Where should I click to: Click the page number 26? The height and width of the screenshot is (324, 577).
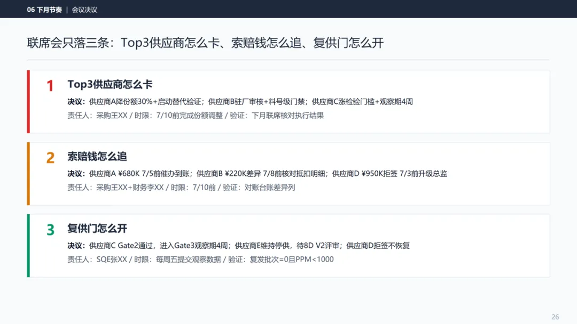tap(555, 317)
